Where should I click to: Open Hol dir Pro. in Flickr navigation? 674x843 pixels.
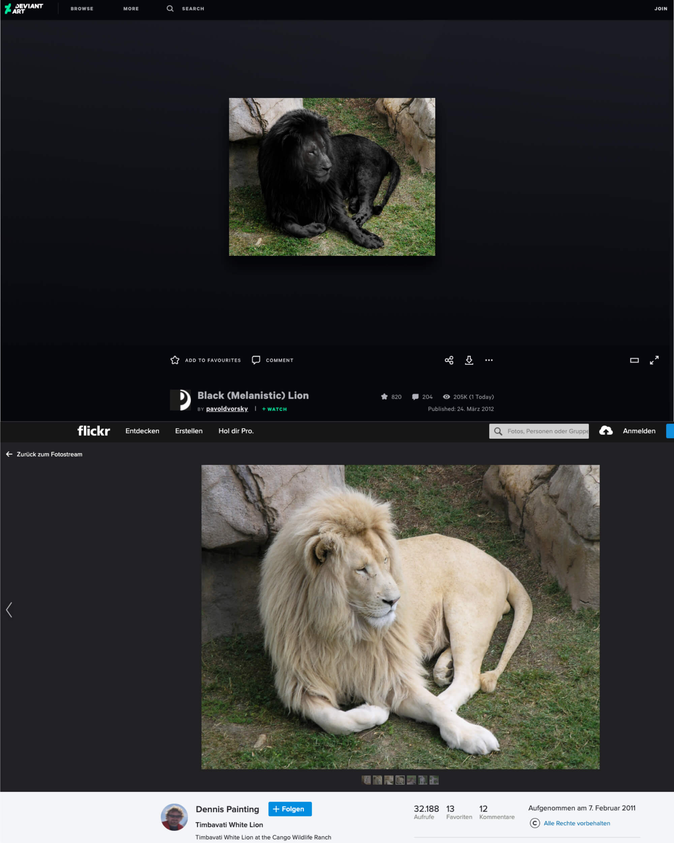point(236,431)
